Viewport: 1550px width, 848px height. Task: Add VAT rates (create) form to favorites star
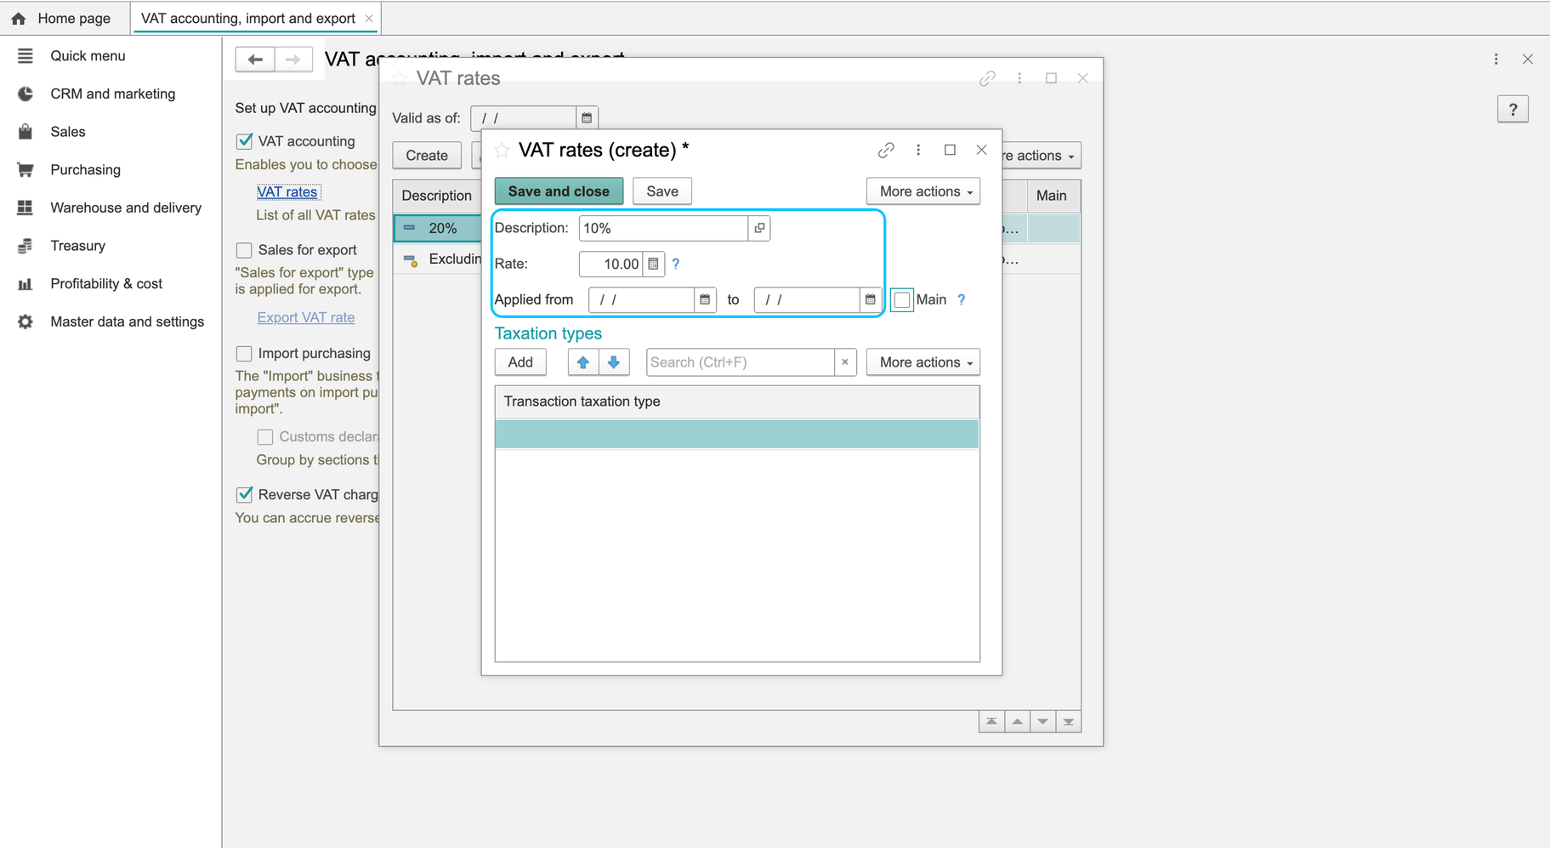502,150
